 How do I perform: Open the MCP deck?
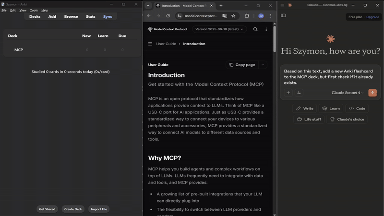tap(18, 50)
